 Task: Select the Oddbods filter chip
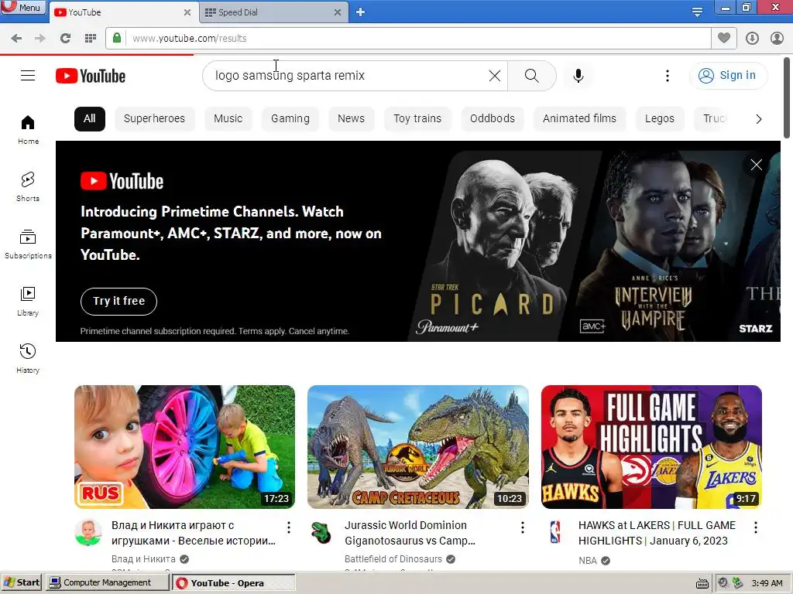492,118
